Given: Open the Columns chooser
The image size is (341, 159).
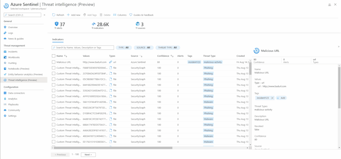Looking at the screenshot, I should (x=120, y=15).
